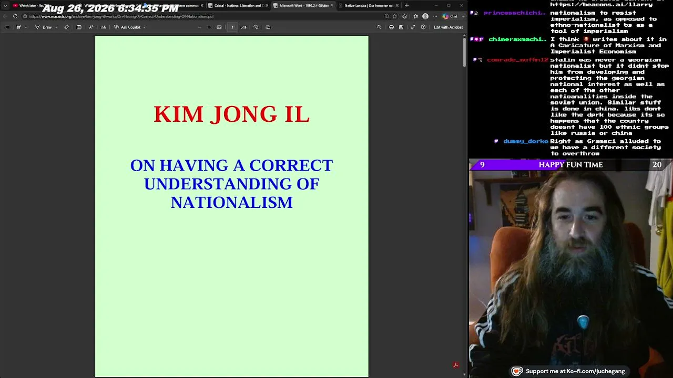
Task: Click the marxists.org address bar URL
Action: tap(121, 16)
